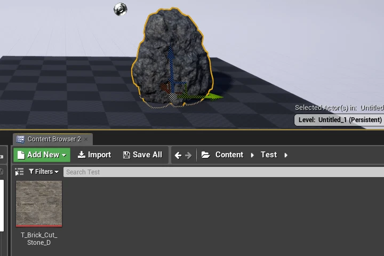
Task: Click the red X-axis gizmo handle
Action: tap(165, 88)
